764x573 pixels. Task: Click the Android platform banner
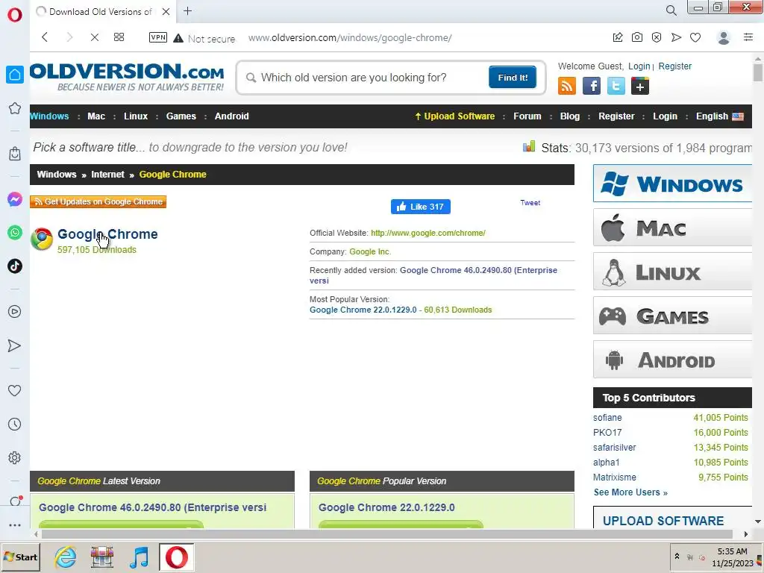(x=672, y=360)
